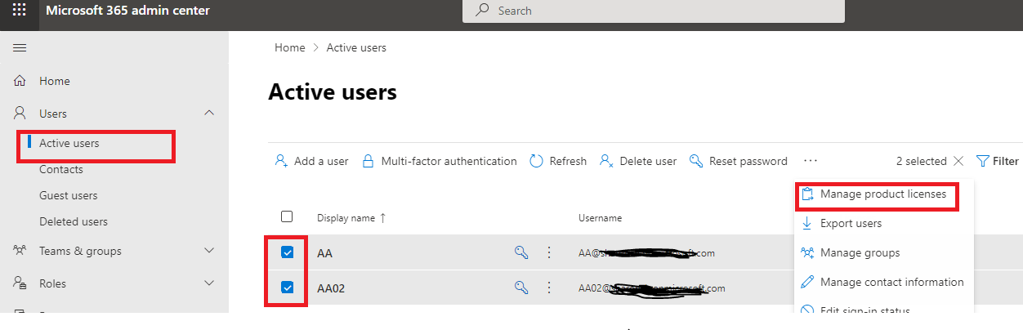Click the Filter funnel icon
The image size is (1023, 330).
(x=983, y=161)
